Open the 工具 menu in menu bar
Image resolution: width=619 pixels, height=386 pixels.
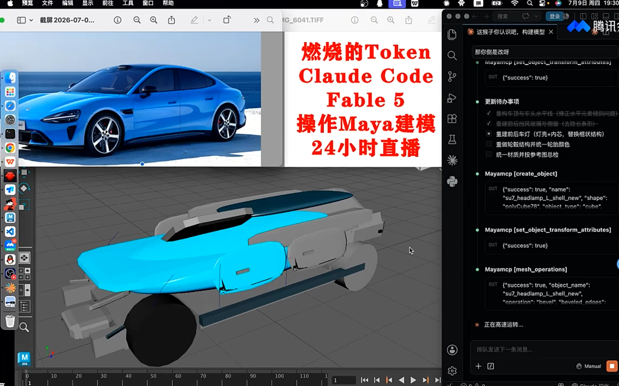[x=128, y=3]
